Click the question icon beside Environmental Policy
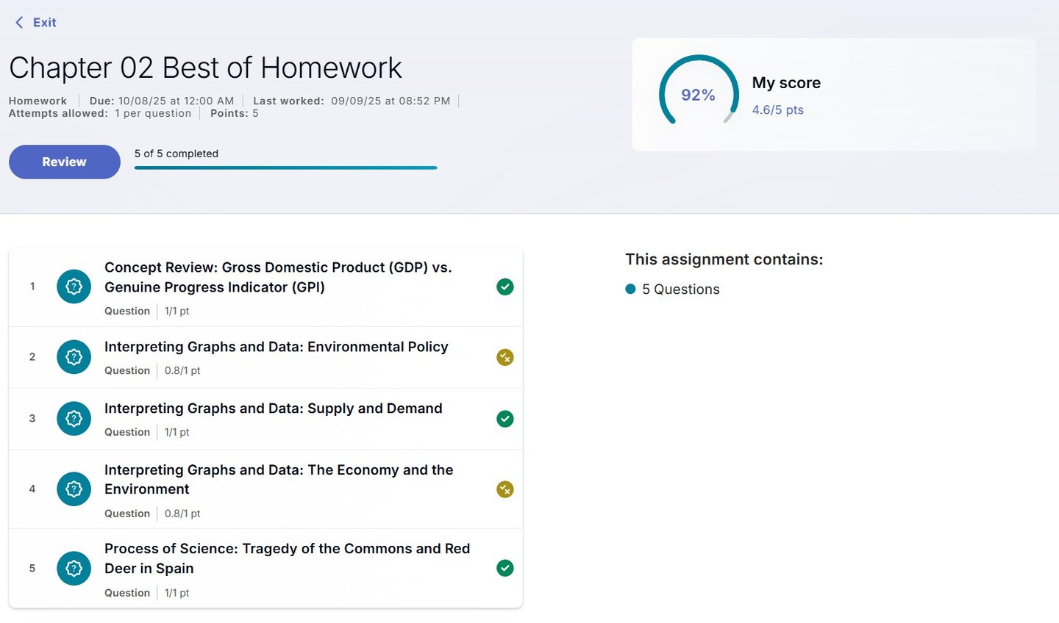This screenshot has height=623, width=1059. coord(74,357)
